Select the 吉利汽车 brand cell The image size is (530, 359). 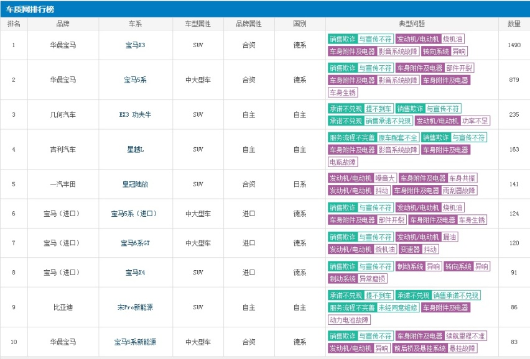click(x=63, y=150)
